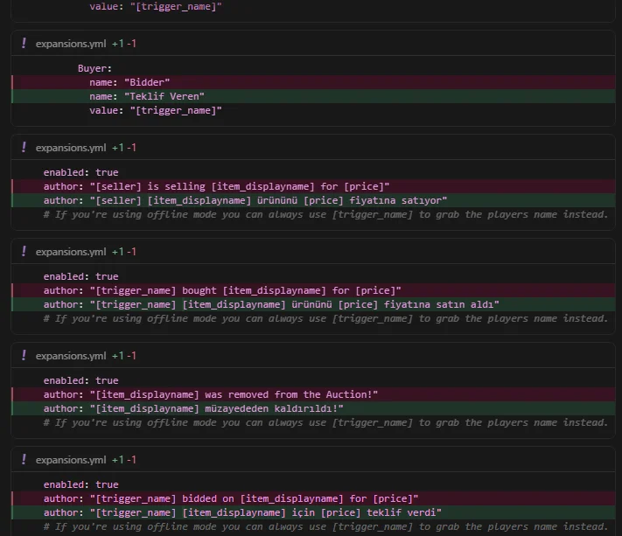The height and width of the screenshot is (536, 622).
Task: Select removed line '[trigger_name] bought [item_displayname]'
Action: [313, 290]
